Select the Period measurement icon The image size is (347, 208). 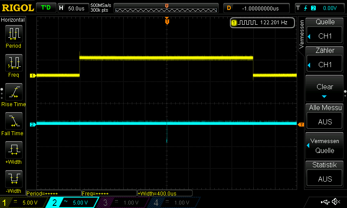click(x=14, y=34)
